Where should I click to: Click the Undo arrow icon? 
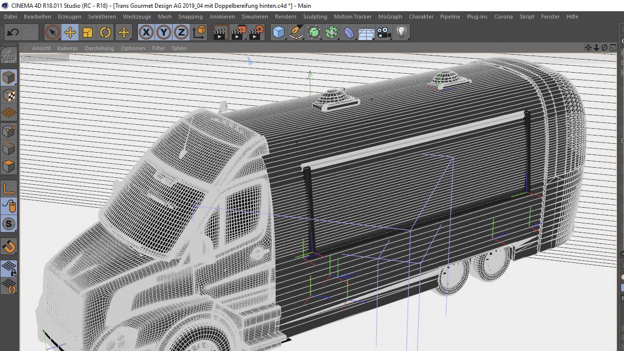[x=13, y=33]
